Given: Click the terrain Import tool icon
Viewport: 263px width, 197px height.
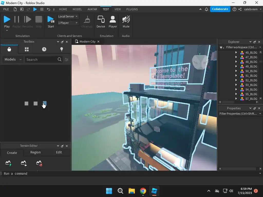Looking at the screenshot, I should point(24,163).
